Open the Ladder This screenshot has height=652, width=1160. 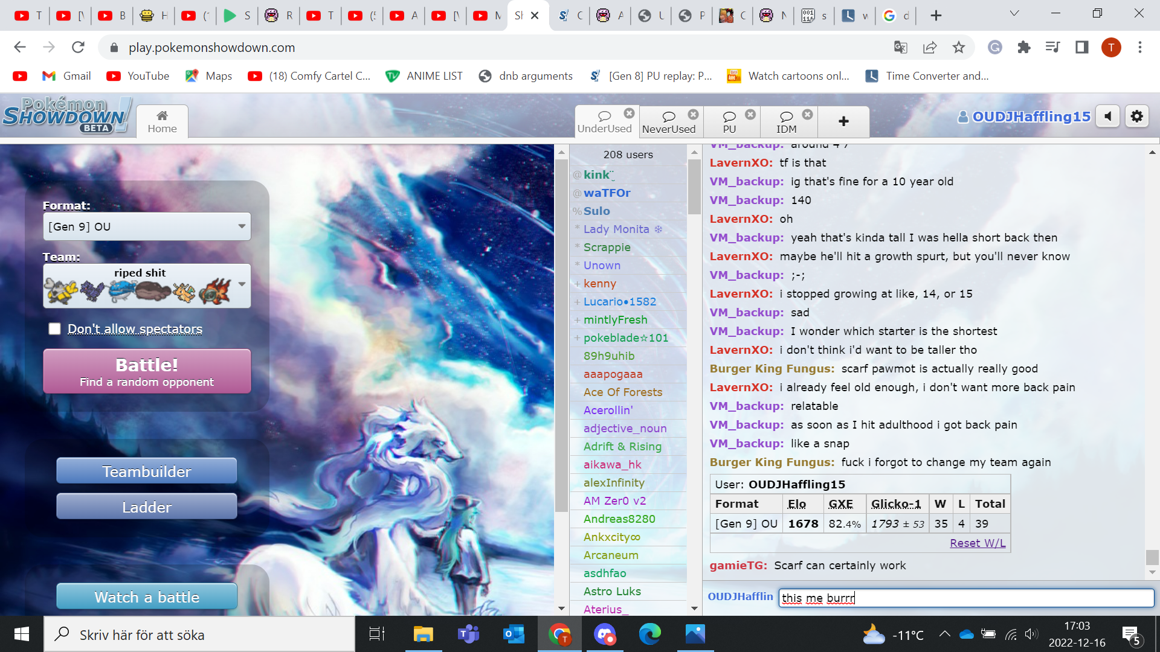pyautogui.click(x=147, y=507)
